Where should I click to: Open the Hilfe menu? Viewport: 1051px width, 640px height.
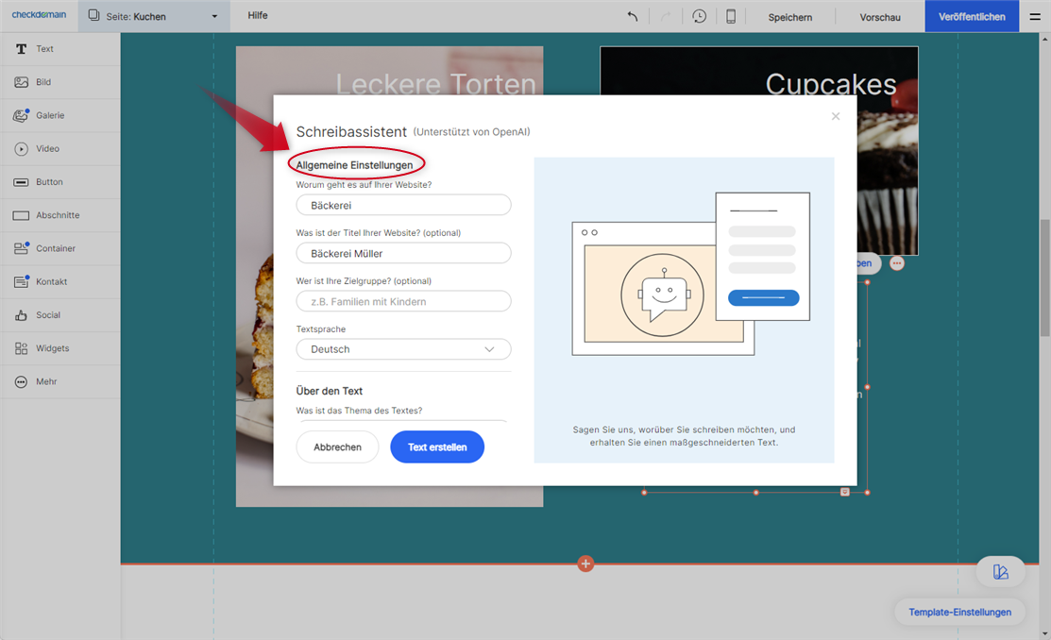coord(258,16)
